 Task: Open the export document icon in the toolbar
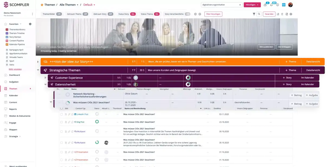[x=287, y=14]
